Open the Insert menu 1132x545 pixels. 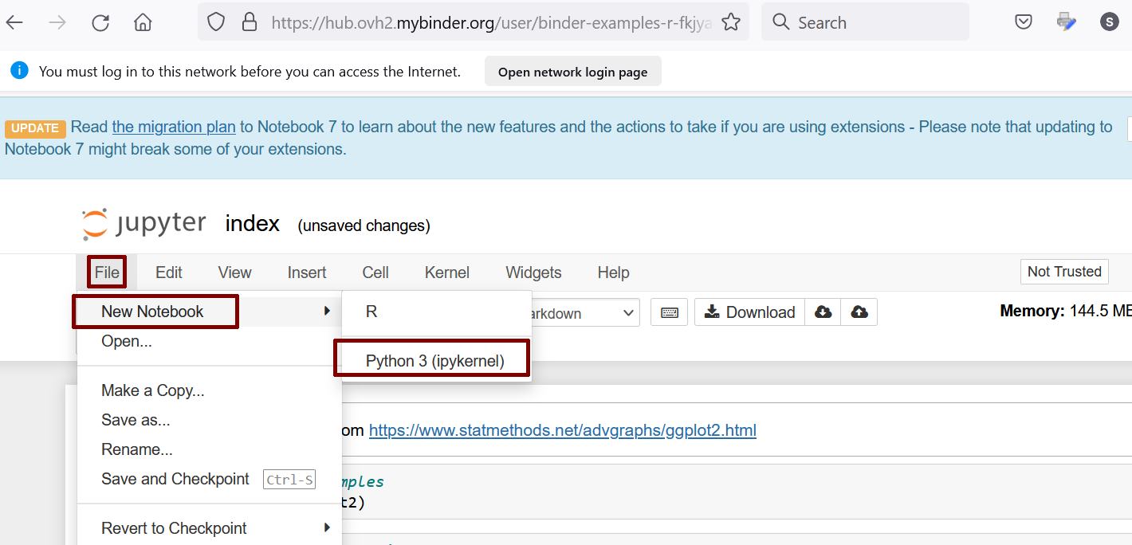pos(307,272)
